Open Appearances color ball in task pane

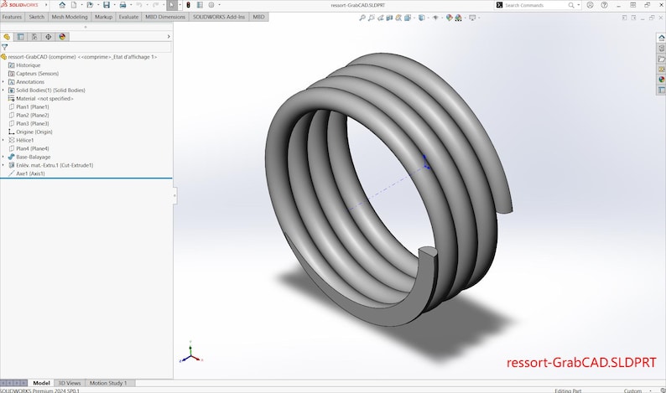click(661, 80)
